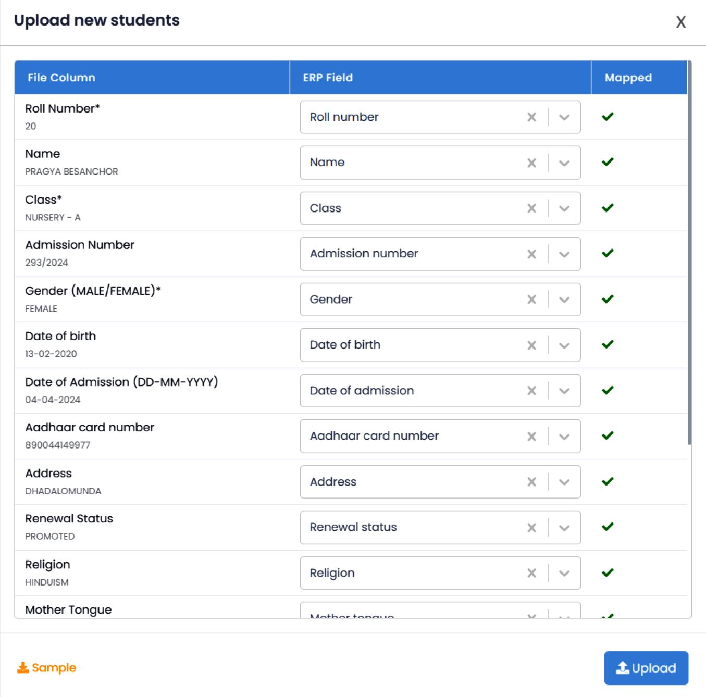Click the File Column header
Viewport: 706px width, 697px height.
coord(61,78)
